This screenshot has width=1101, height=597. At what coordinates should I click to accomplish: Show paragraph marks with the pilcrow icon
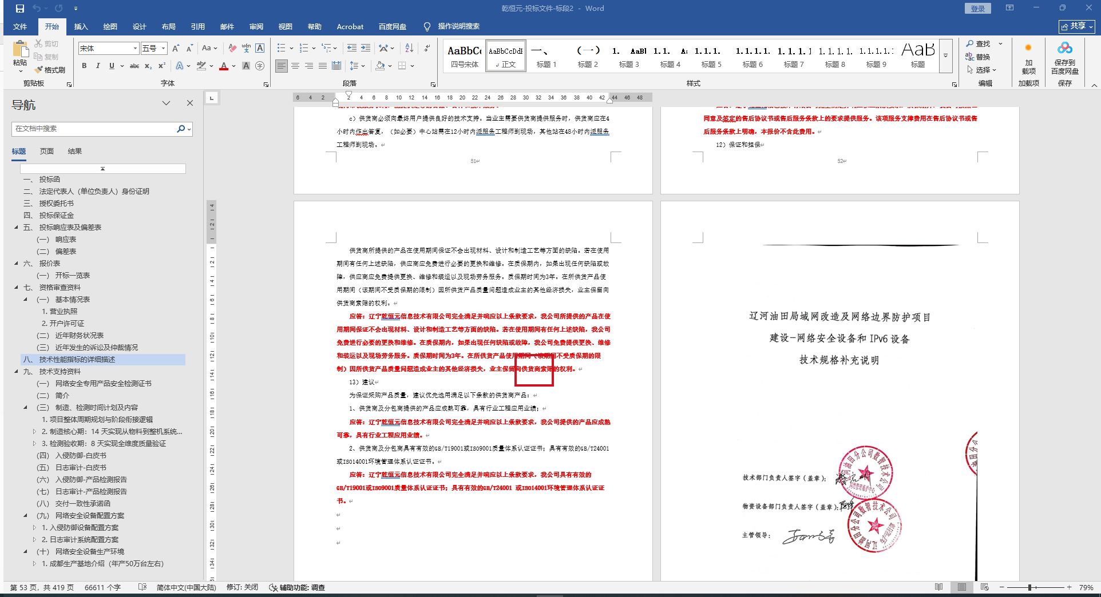(x=427, y=49)
